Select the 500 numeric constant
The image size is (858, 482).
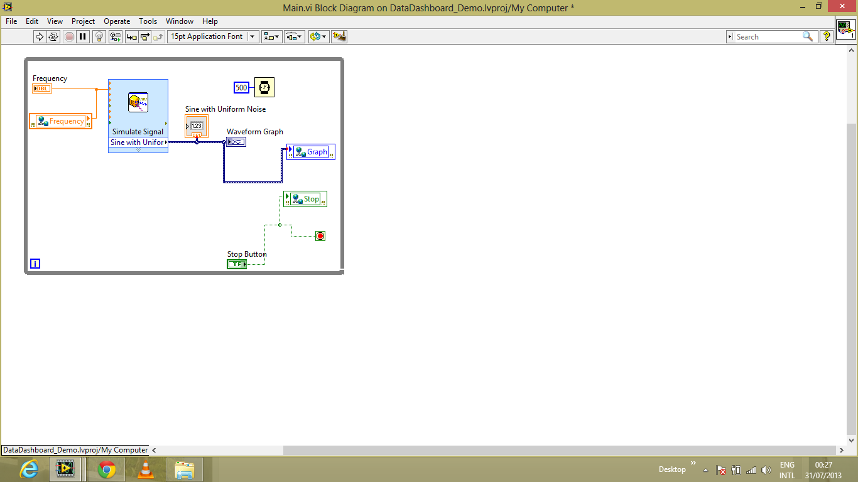tap(241, 88)
